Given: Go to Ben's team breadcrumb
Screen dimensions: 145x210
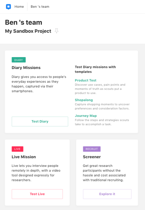Looking at the screenshot, I should click(40, 7).
